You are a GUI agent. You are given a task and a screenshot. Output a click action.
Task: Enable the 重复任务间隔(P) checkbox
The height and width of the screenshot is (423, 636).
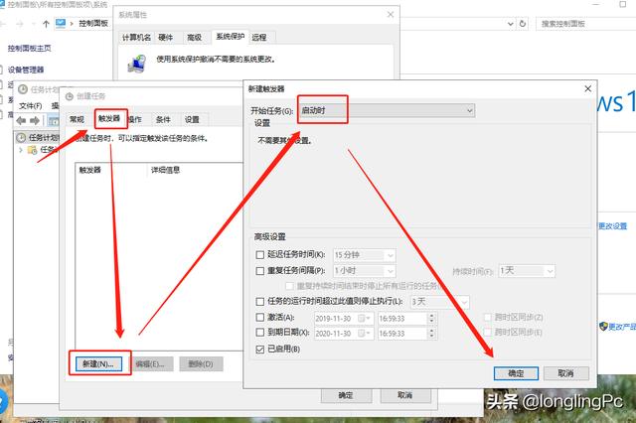(260, 271)
